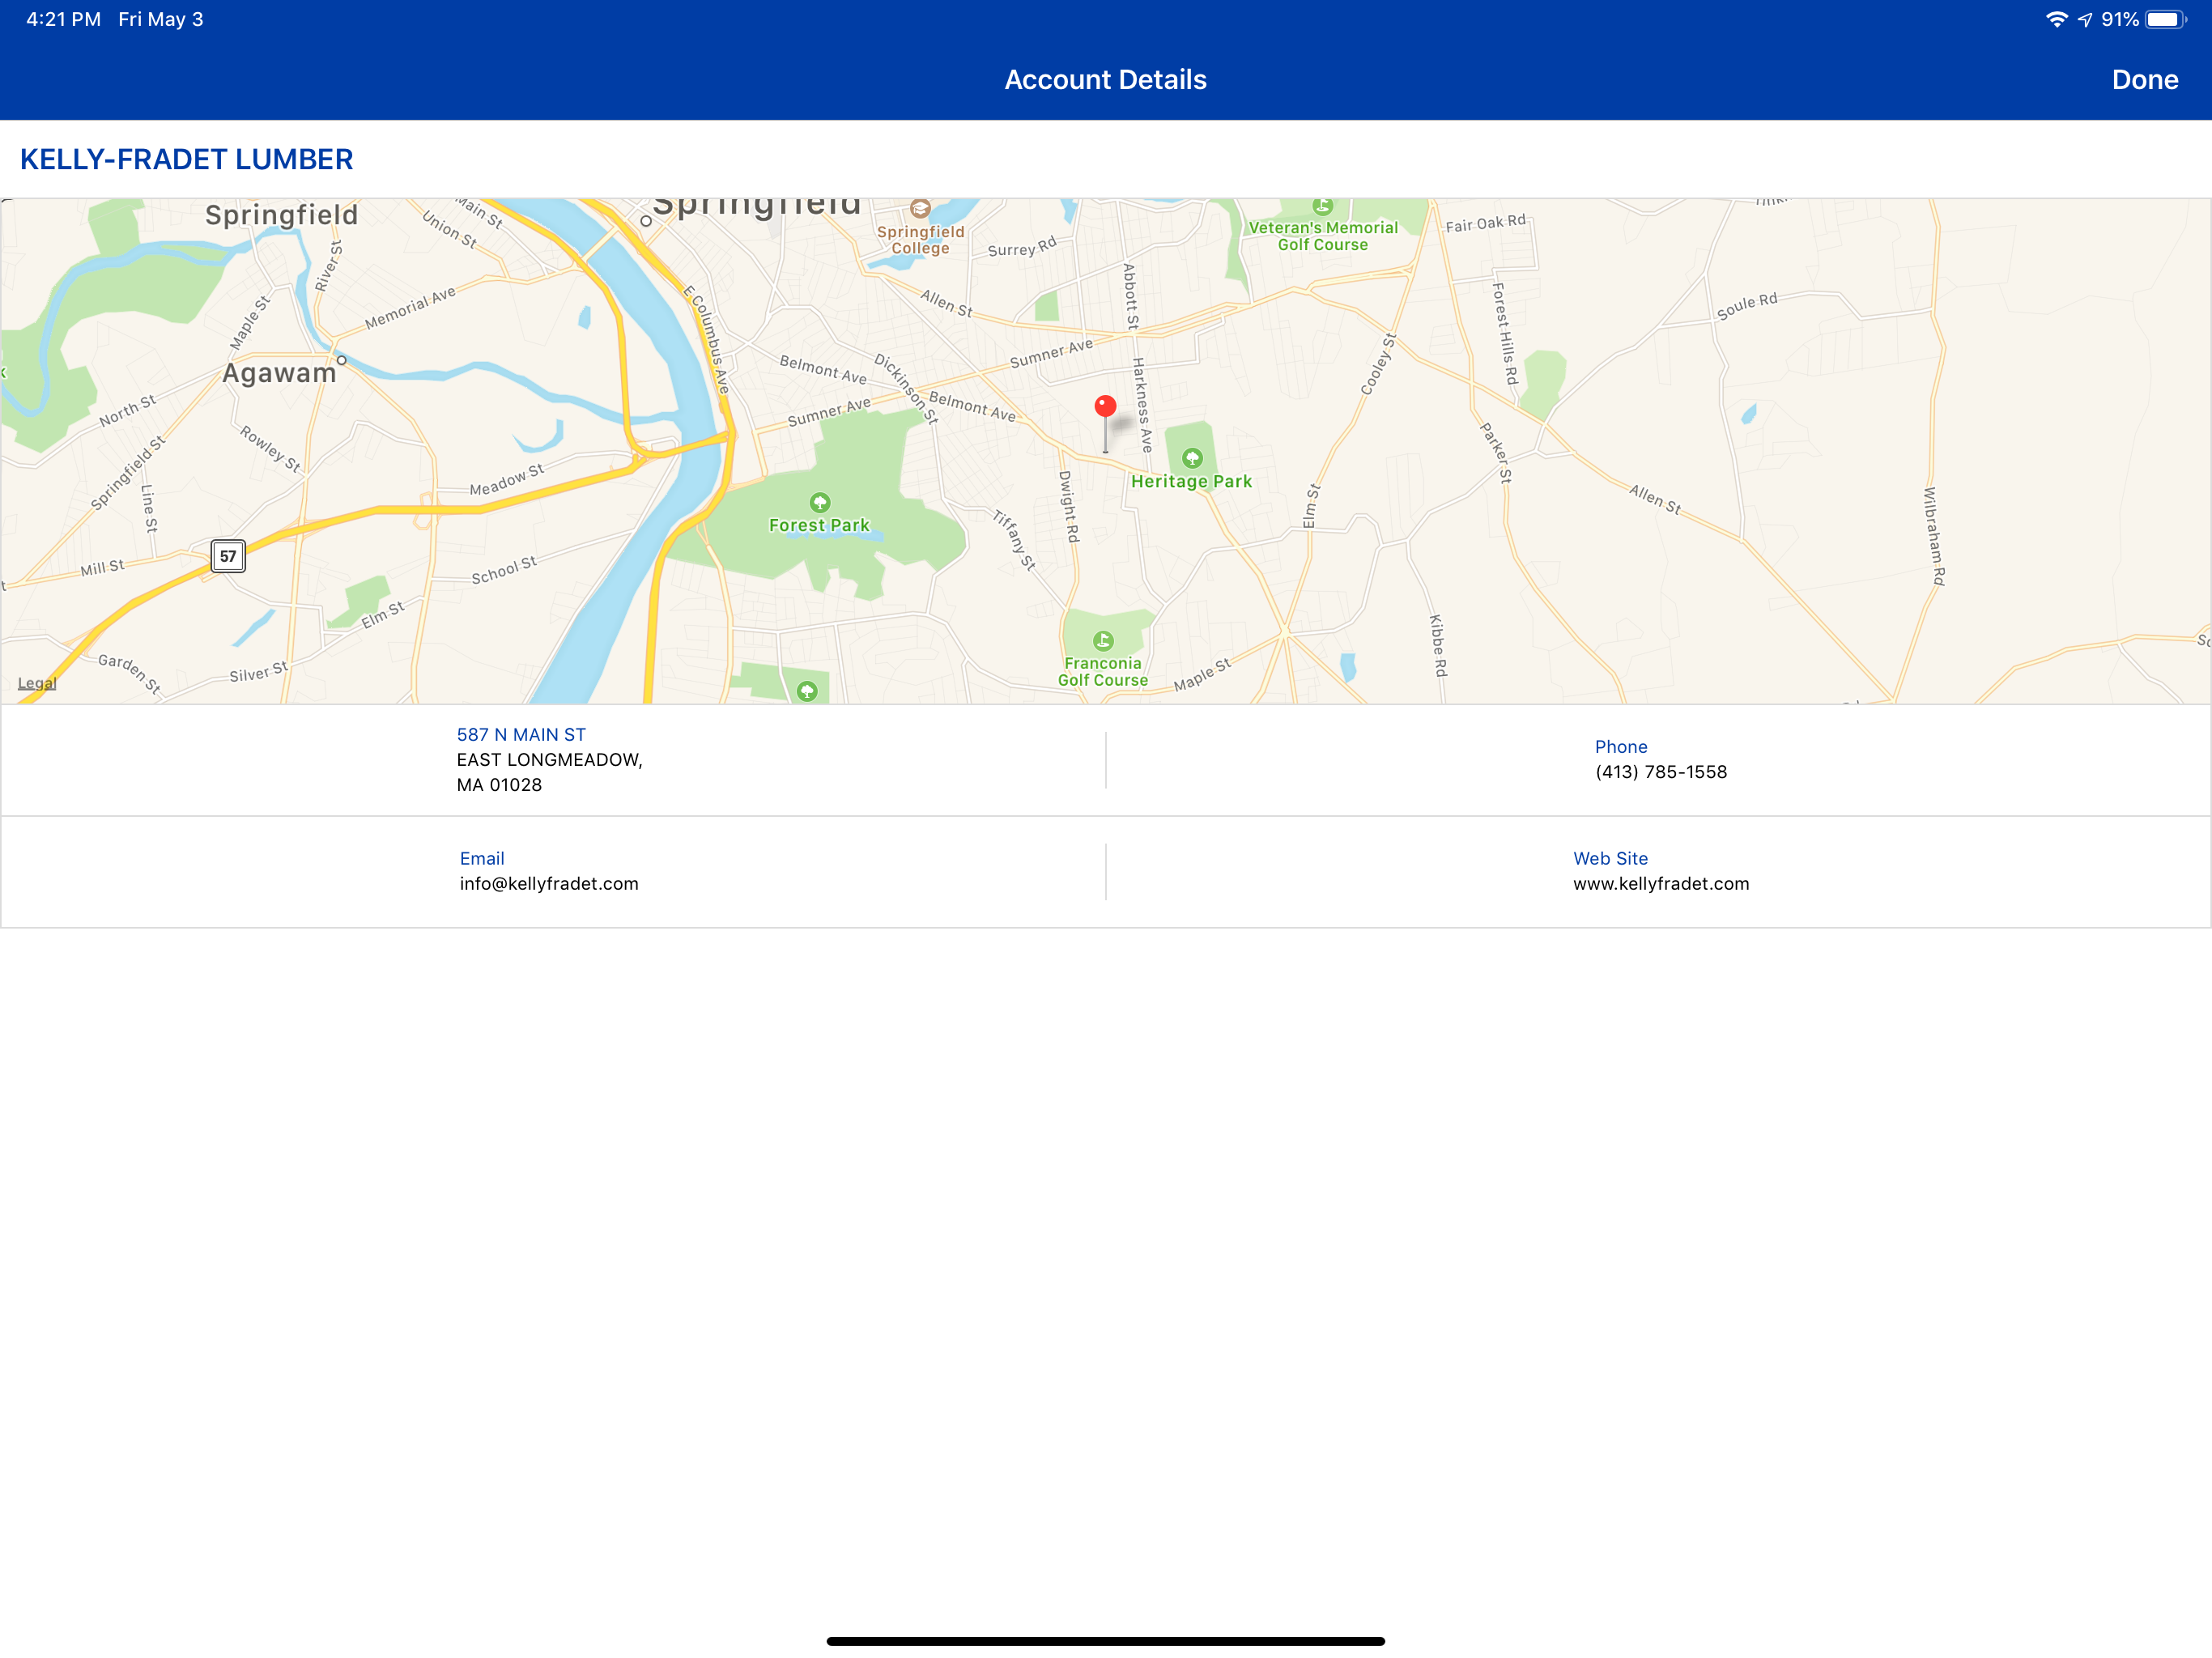The image size is (2212, 1658).
Task: Tap the Forest Park label on map
Action: [x=819, y=525]
